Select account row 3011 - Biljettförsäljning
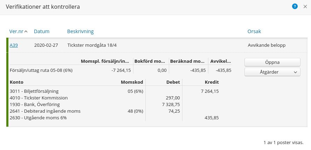 tap(34, 91)
